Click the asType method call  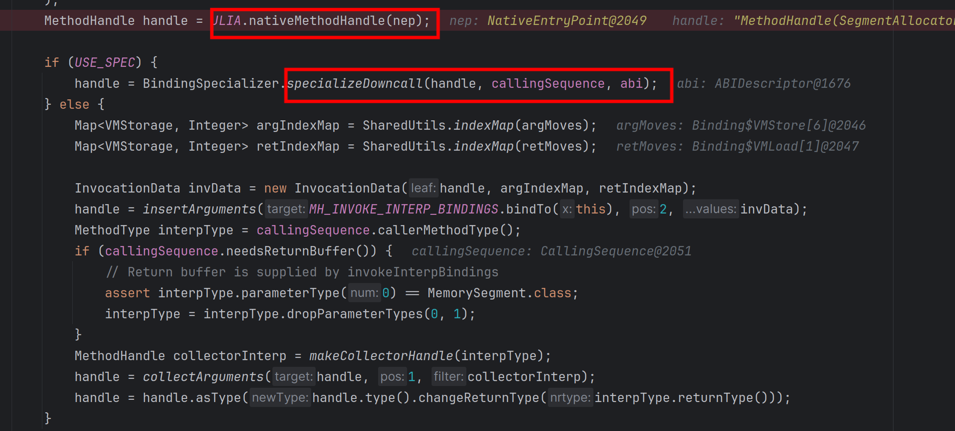point(218,397)
